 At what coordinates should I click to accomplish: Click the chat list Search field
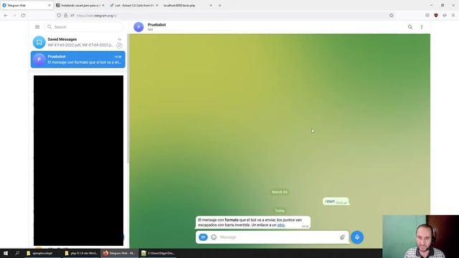(84, 27)
